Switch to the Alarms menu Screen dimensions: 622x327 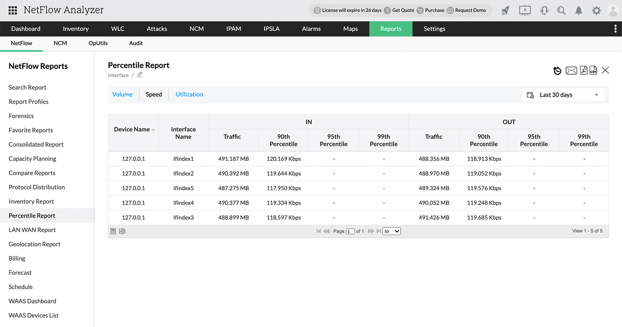(311, 29)
